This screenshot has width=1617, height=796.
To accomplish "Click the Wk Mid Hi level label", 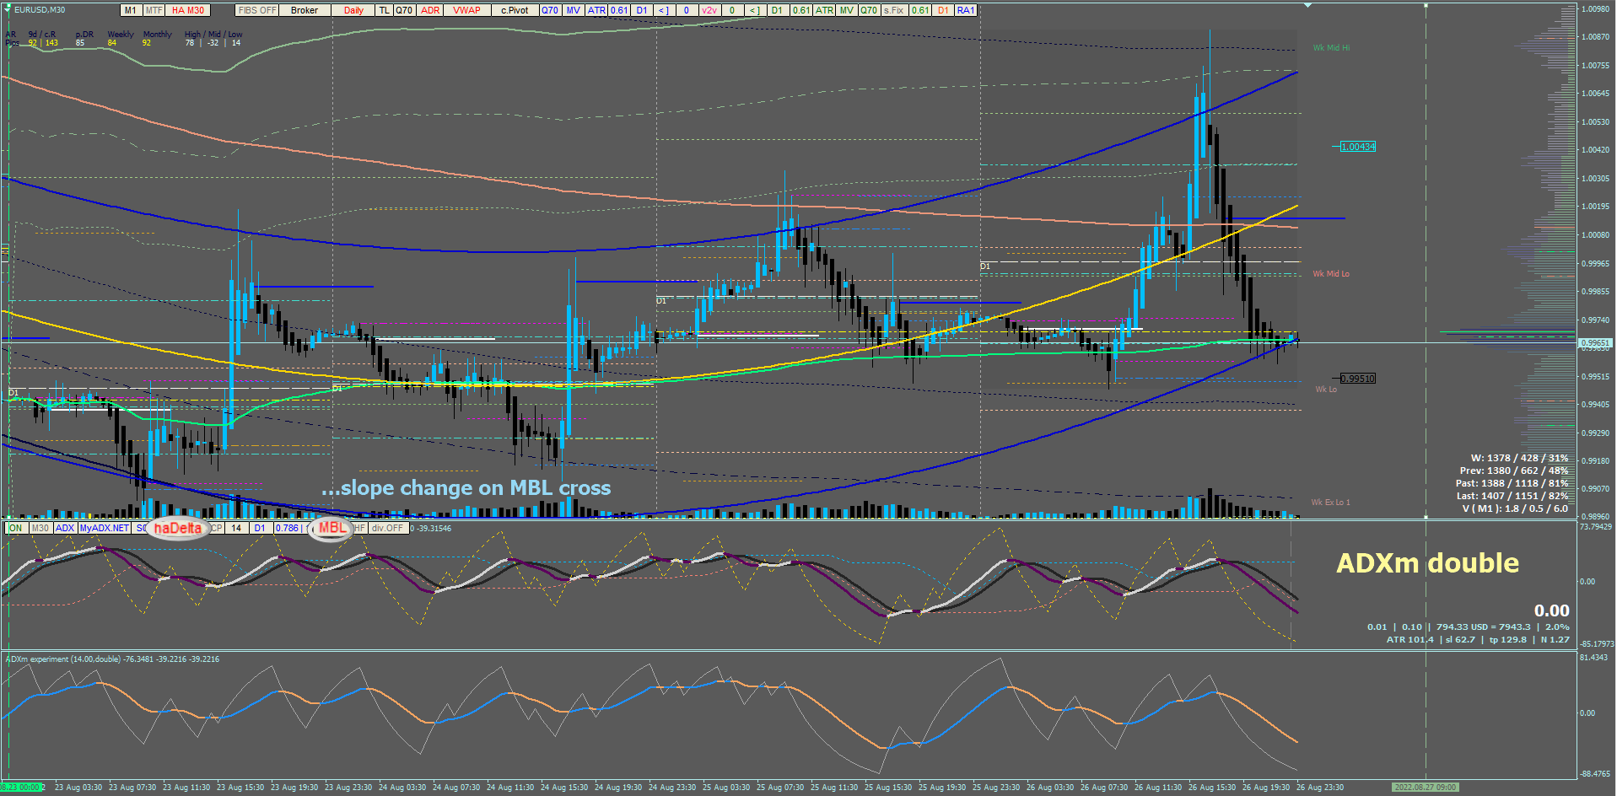I will (1331, 48).
